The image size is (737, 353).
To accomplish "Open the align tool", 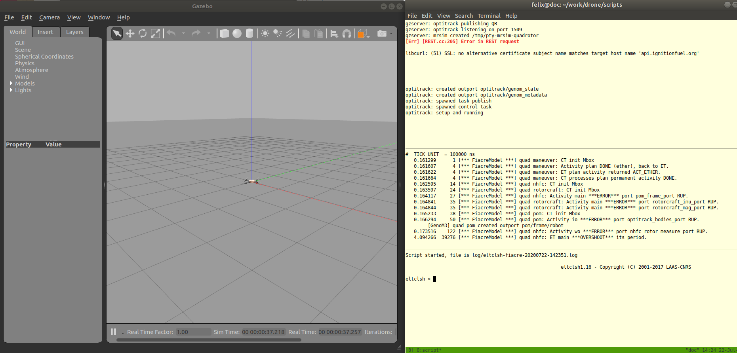I will [x=334, y=34].
